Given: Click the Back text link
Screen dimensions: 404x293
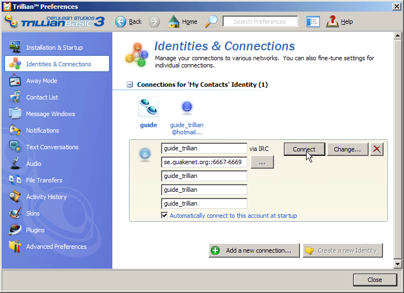Looking at the screenshot, I should point(135,22).
